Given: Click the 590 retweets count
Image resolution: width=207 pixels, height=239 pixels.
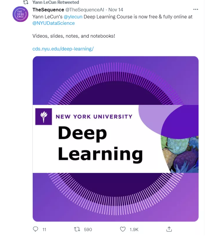Looking at the screenshot, I should (x=88, y=230).
